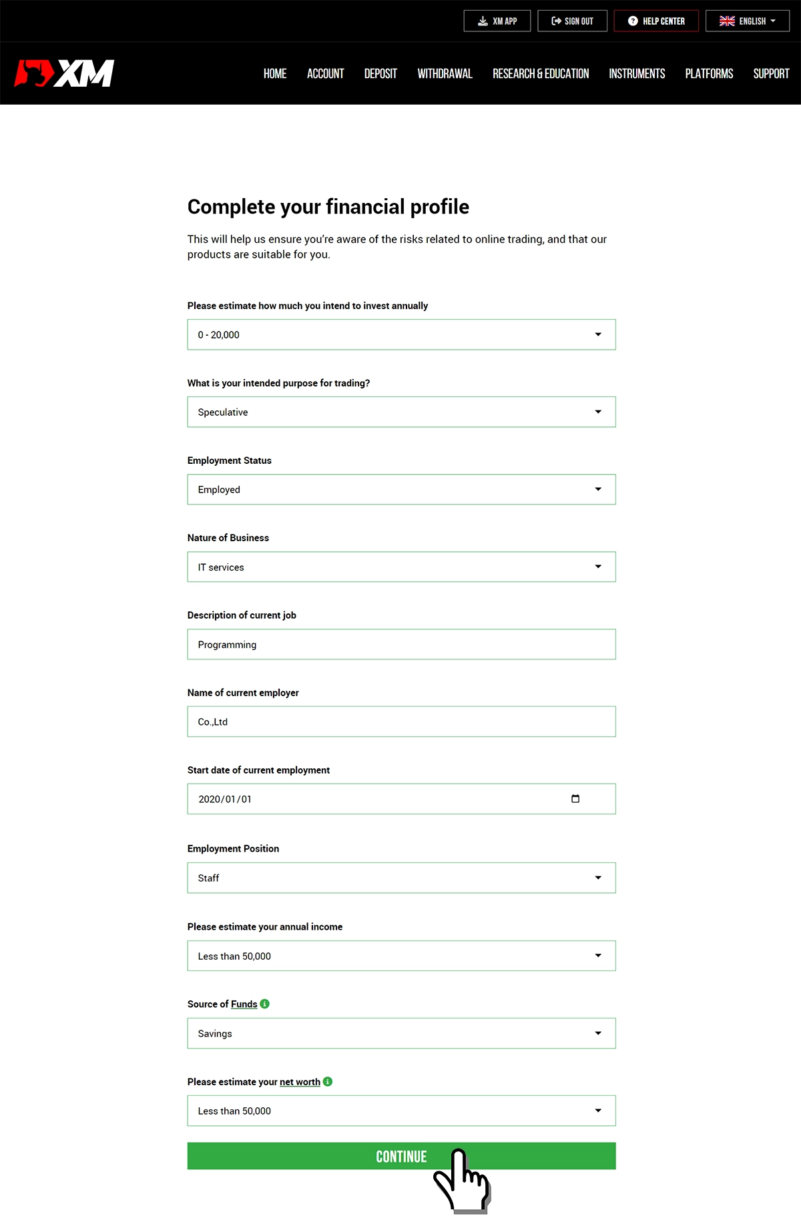
Task: Click the green Continue button
Action: pyautogui.click(x=401, y=1156)
